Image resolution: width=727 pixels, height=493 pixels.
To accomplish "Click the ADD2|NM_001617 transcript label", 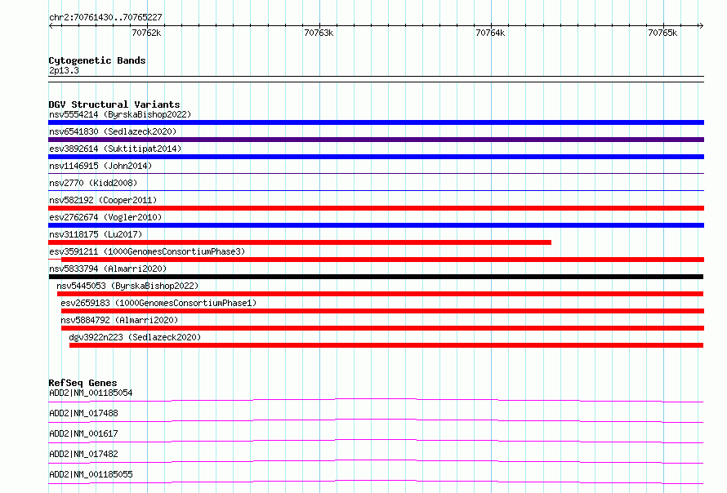I will click(83, 433).
